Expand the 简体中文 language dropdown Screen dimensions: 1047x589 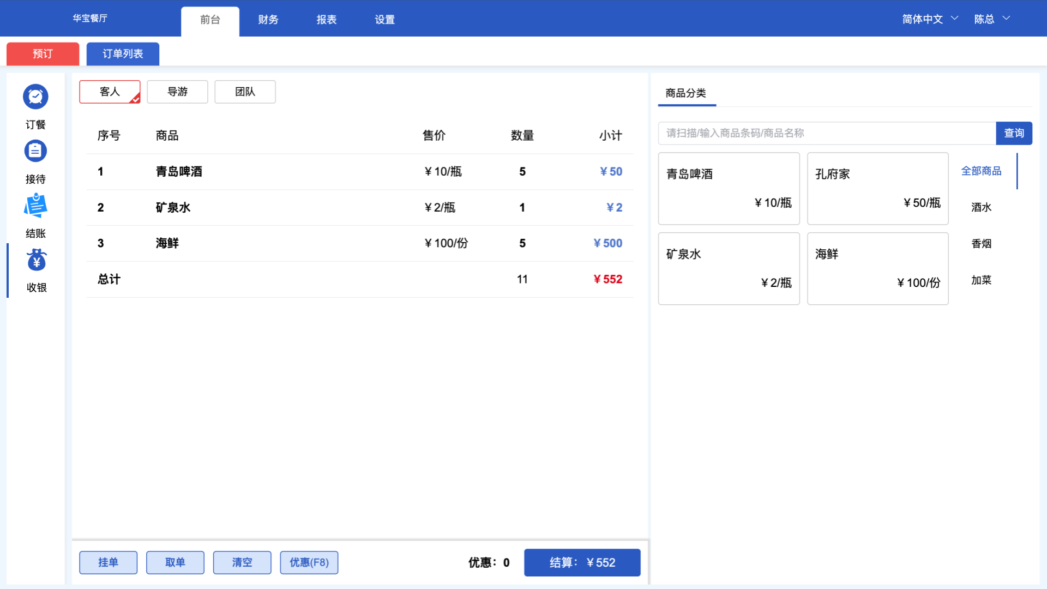pyautogui.click(x=930, y=19)
